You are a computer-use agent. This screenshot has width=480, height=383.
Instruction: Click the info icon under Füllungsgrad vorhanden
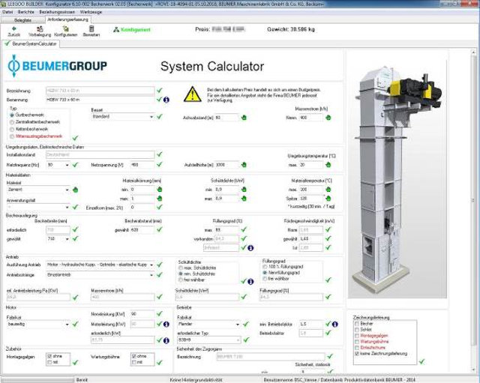tap(250, 248)
